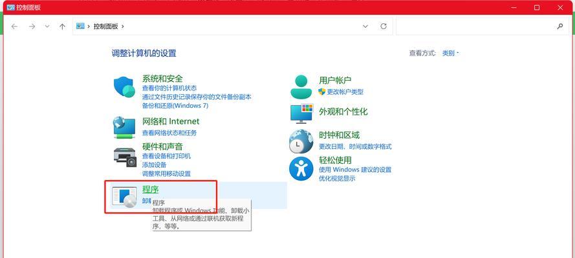Open recent locations dropdown arrow

pyautogui.click(x=47, y=26)
